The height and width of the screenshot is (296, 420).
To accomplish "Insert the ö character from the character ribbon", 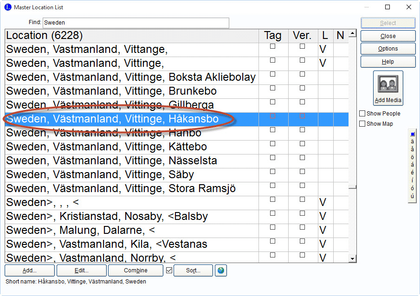I will pyautogui.click(x=412, y=157).
